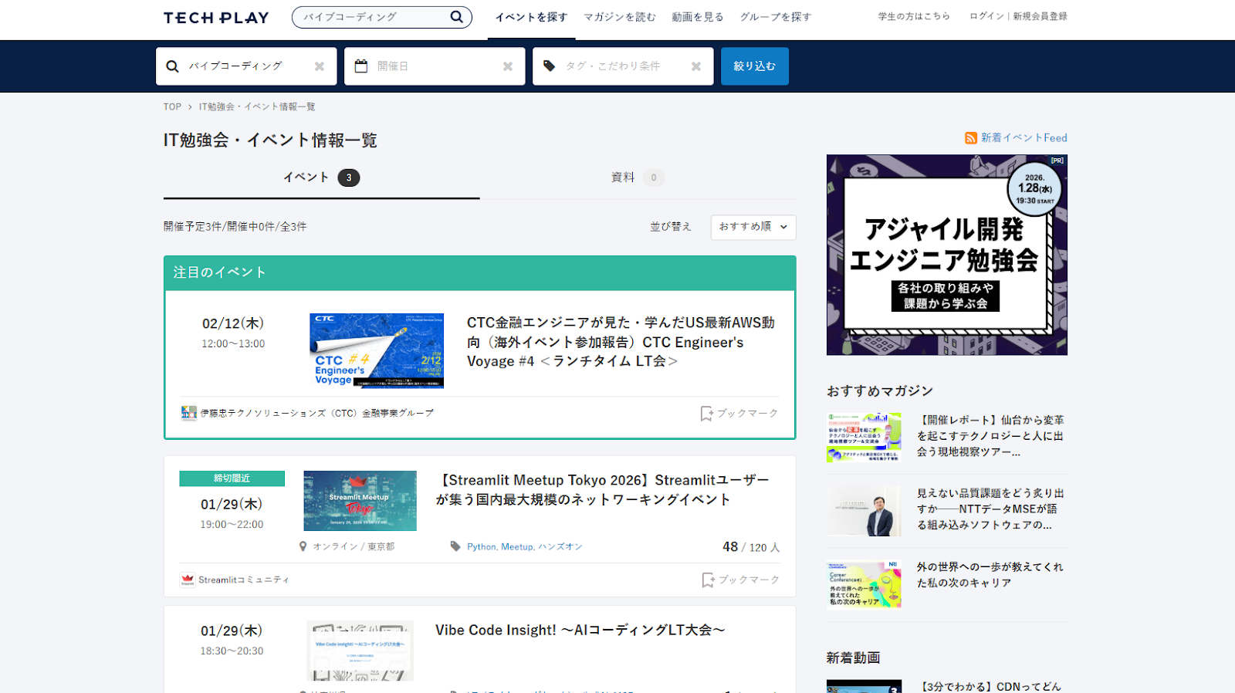Open the Streamlit Meetup Tokyo 2026 event title
Screen dimensions: 1235x693
[602, 490]
